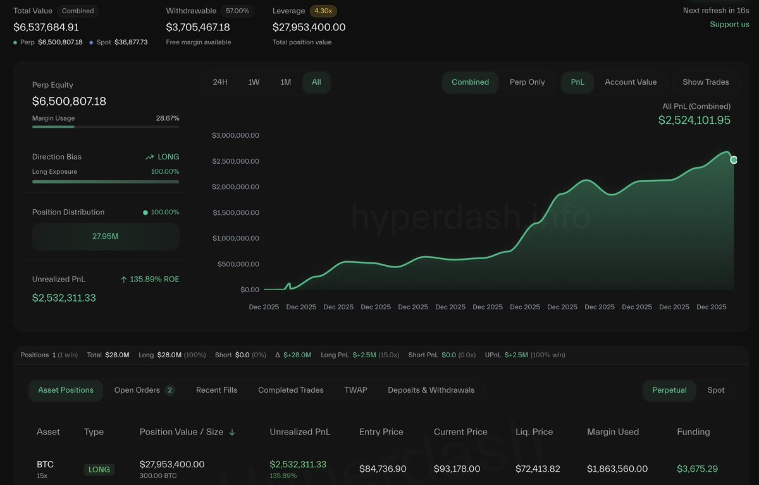Click the sort arrow beside Position Value / Size
The height and width of the screenshot is (485, 759).
pyautogui.click(x=232, y=432)
